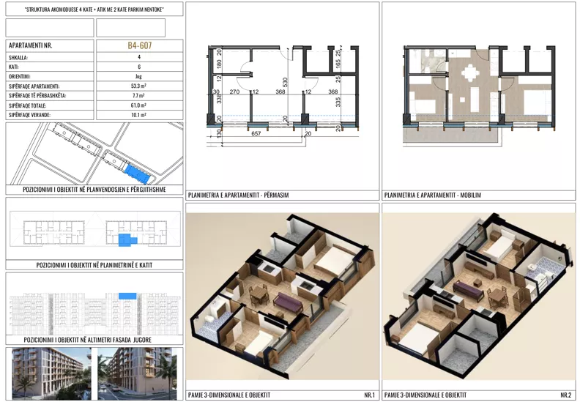The image size is (580, 402).
Task: Click the title 'STRUKTURA AKOMODUESE 4 KATE' header
Action: point(94,10)
